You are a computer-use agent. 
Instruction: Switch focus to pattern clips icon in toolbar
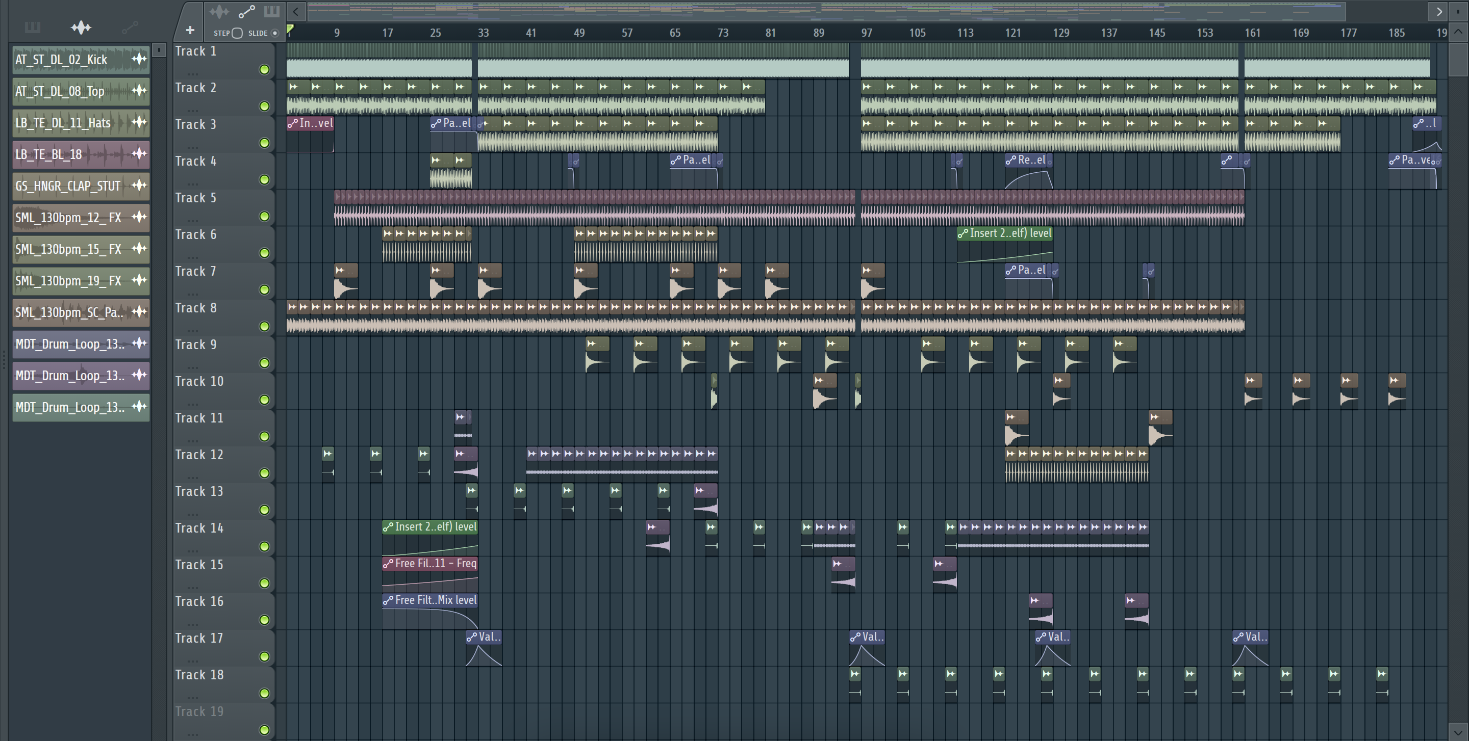pyautogui.click(x=271, y=11)
